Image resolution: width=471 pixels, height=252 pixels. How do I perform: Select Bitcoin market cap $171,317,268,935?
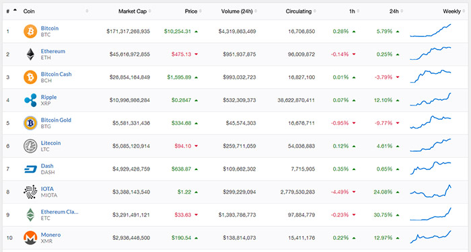point(129,31)
